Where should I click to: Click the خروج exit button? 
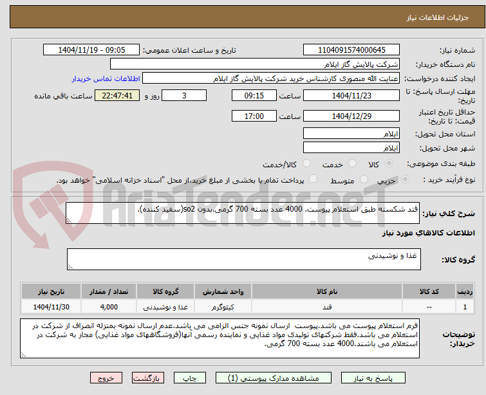[106, 378]
